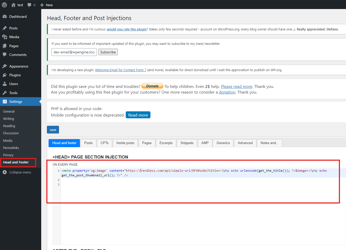Image resolution: width=346 pixels, height=250 pixels.
Task: Switch to the Snippets tab
Action: [x=187, y=143]
